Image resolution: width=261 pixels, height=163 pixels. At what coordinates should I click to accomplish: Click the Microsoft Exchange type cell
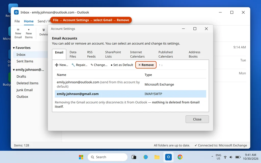159,84
